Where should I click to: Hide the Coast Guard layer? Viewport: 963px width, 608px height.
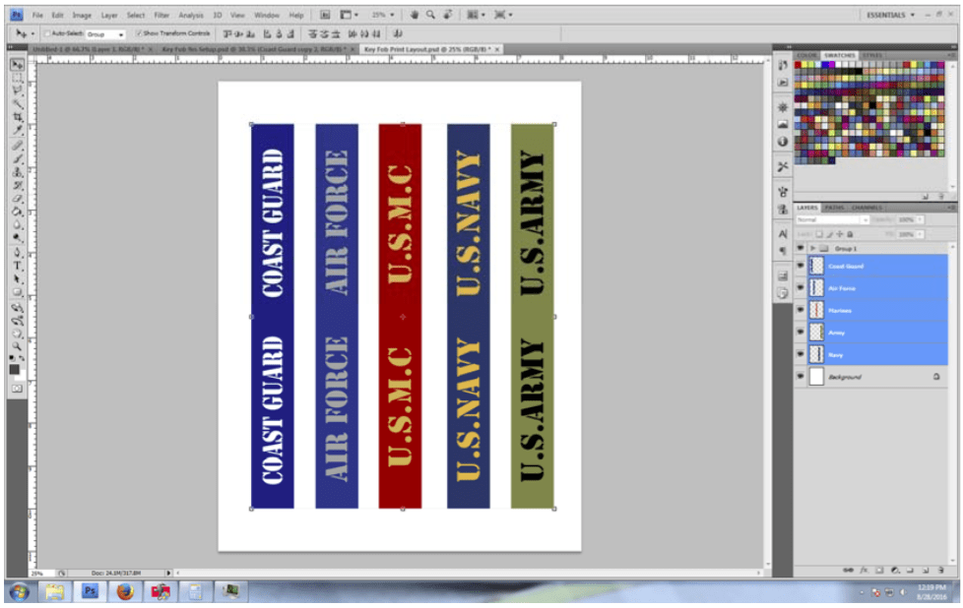800,266
